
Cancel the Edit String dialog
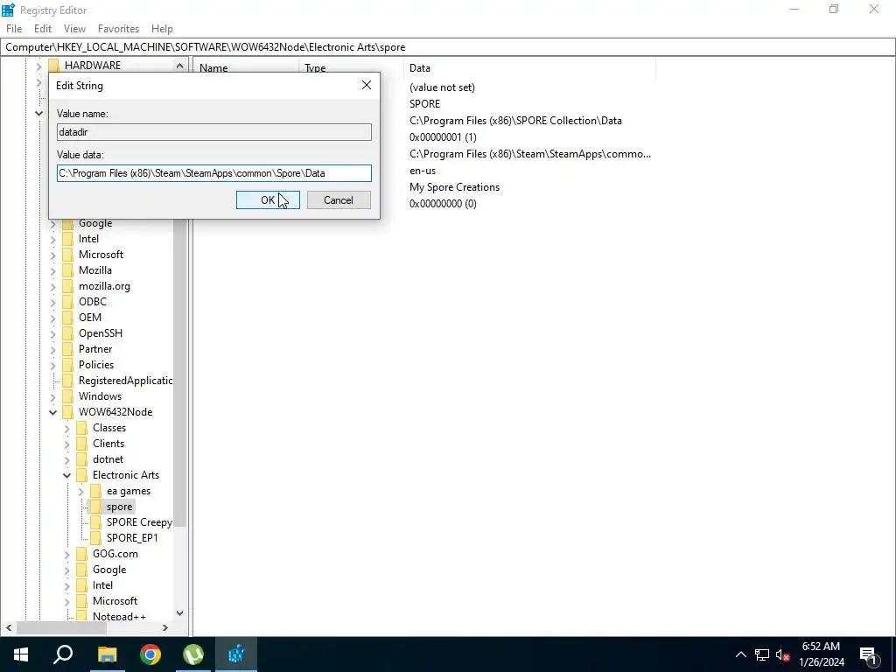click(x=339, y=200)
